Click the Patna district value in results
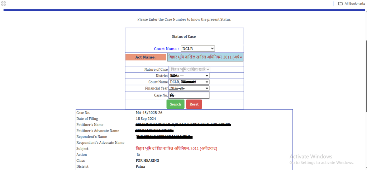 [x=140, y=167]
